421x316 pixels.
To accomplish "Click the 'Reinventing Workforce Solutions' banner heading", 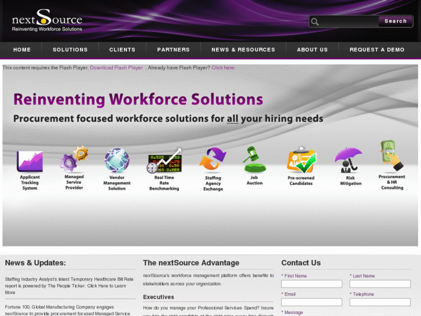I will click(x=138, y=99).
